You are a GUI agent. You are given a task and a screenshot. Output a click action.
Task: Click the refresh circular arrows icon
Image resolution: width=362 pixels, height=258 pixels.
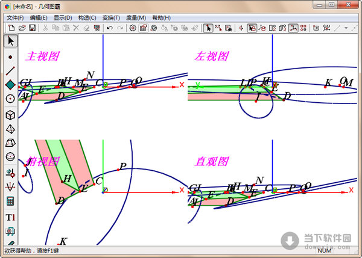153,28
